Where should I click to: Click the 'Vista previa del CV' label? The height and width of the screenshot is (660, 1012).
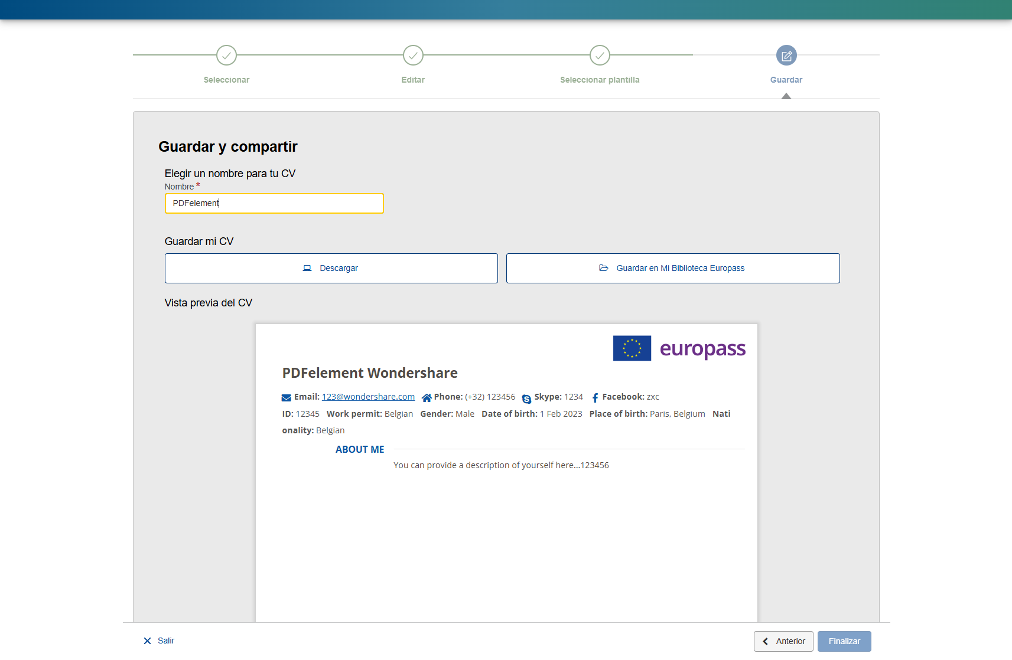point(209,303)
